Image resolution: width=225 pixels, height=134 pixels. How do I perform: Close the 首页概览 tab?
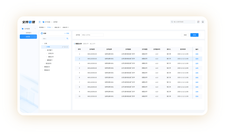[x=45, y=27]
